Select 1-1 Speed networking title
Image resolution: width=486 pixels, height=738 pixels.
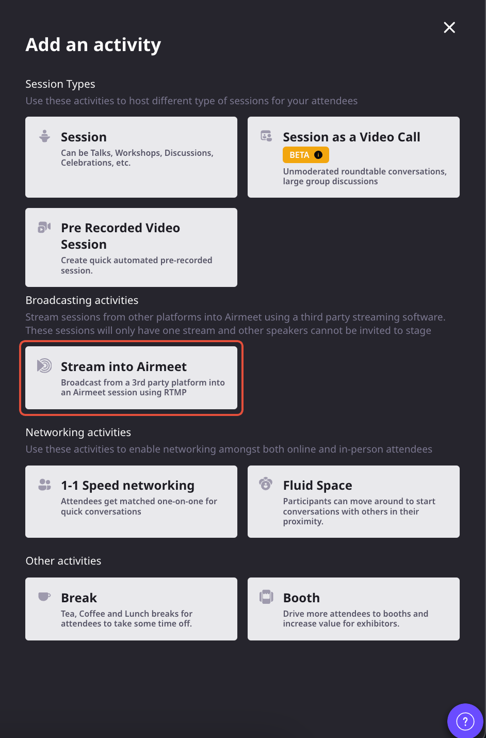tap(127, 486)
